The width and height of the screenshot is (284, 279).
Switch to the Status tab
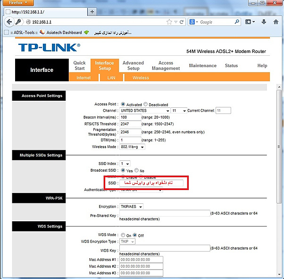(x=231, y=66)
